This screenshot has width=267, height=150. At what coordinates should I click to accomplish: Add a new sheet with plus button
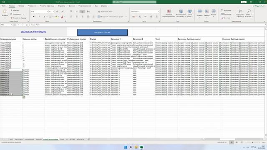tap(88, 139)
